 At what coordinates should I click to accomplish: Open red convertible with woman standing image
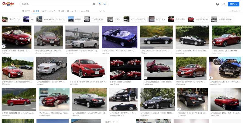pos(18,68)
